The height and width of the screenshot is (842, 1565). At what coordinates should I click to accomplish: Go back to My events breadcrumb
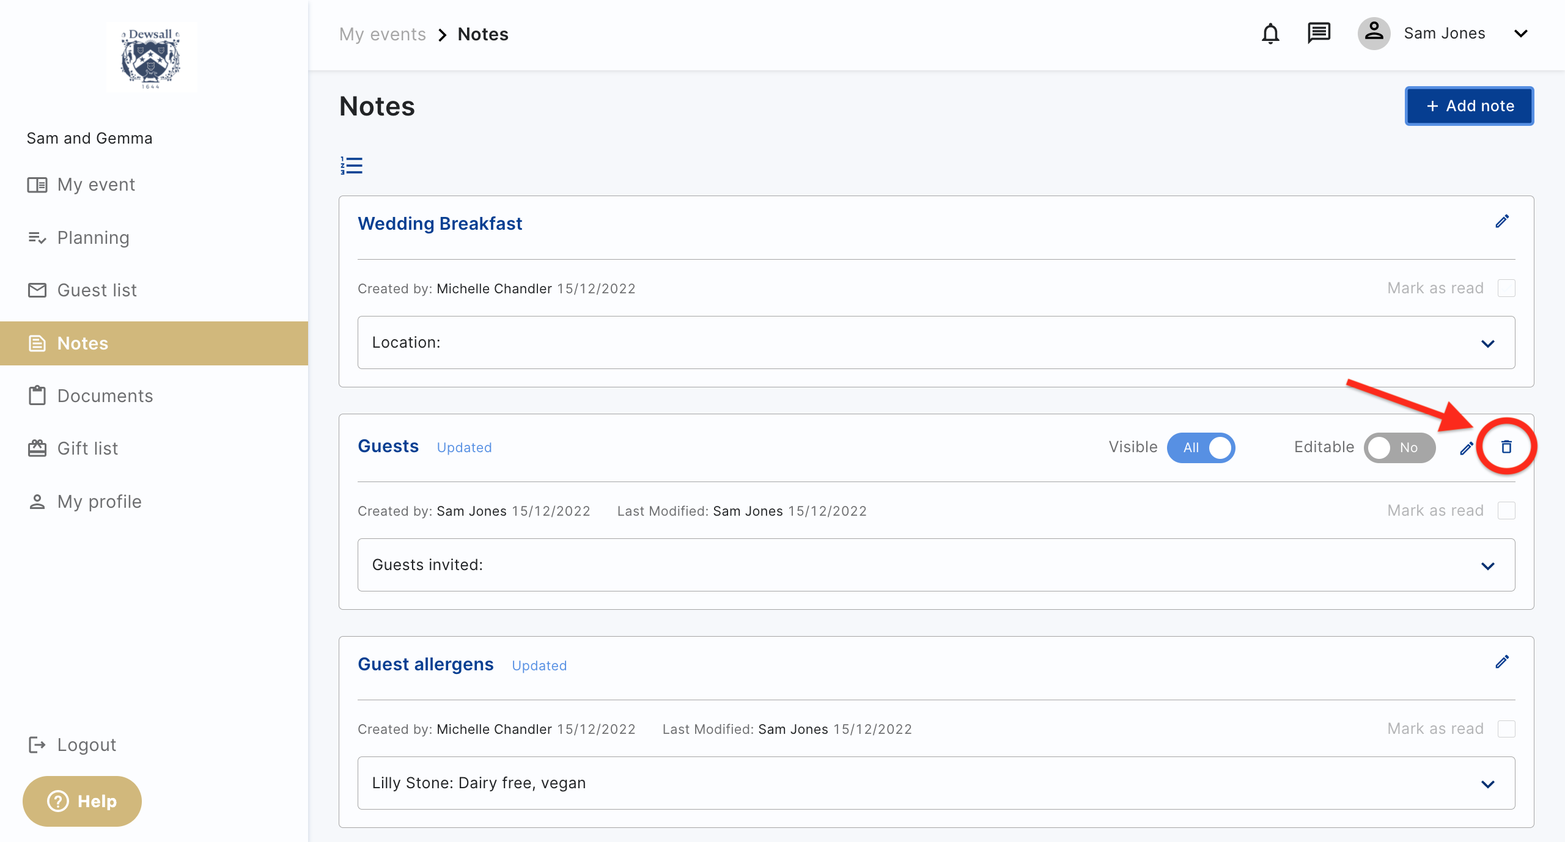[383, 34]
